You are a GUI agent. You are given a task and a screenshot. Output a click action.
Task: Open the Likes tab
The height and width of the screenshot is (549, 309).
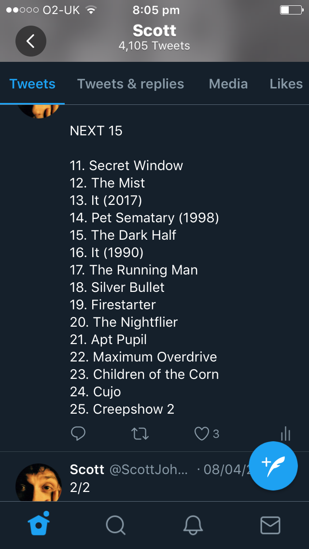[x=286, y=84]
